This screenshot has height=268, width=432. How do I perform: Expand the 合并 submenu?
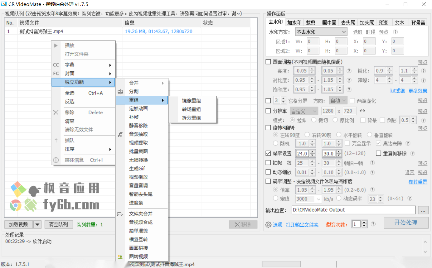(x=142, y=83)
